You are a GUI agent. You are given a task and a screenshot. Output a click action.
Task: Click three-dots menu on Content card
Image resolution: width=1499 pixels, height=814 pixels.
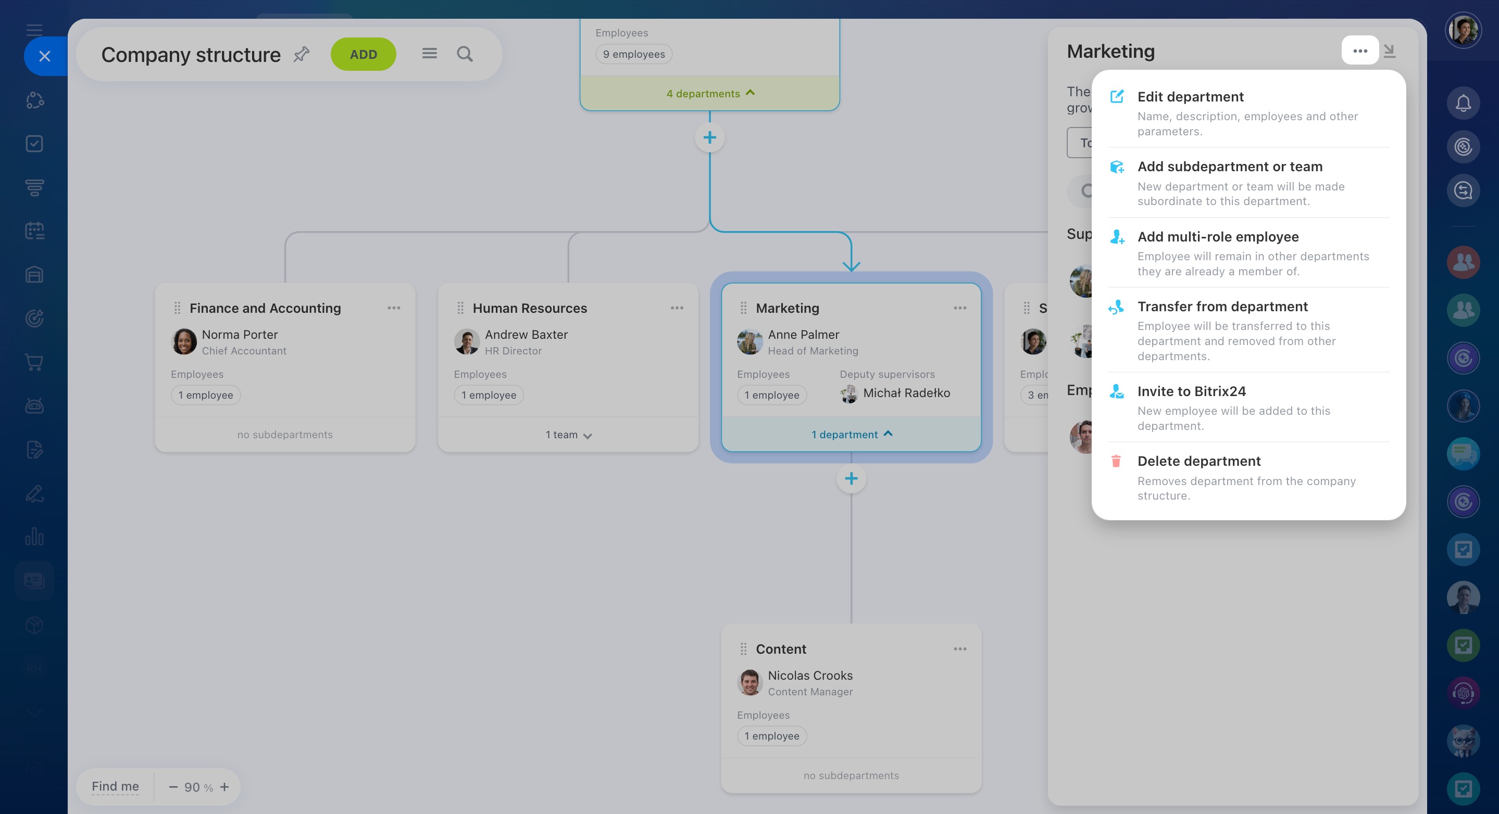click(960, 649)
